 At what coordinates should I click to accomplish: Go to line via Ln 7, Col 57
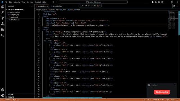pos(147,100)
